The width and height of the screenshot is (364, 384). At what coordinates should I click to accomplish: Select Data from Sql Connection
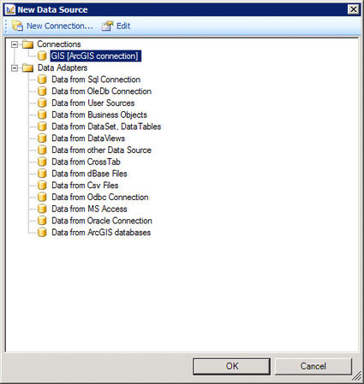tap(96, 80)
